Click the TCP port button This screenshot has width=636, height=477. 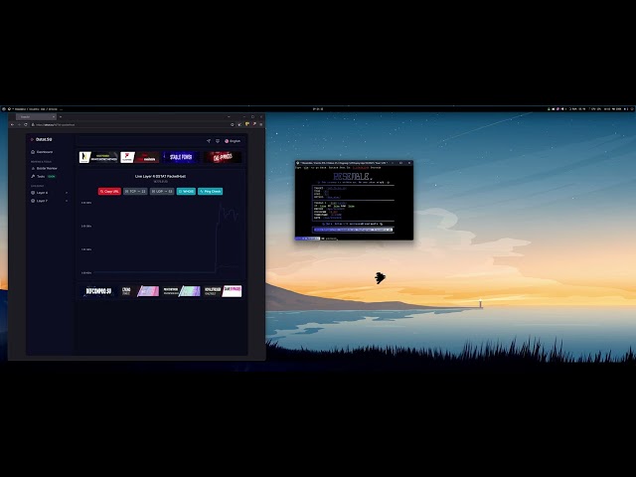[x=135, y=192]
